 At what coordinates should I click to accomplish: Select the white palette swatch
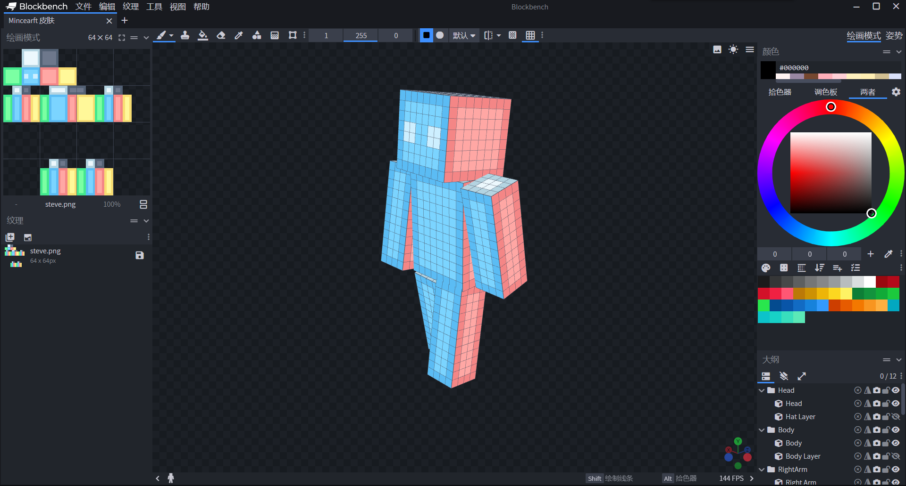click(x=870, y=282)
